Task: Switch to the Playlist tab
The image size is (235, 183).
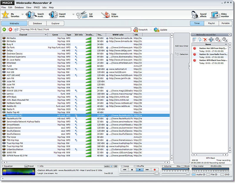Action: pos(211,23)
